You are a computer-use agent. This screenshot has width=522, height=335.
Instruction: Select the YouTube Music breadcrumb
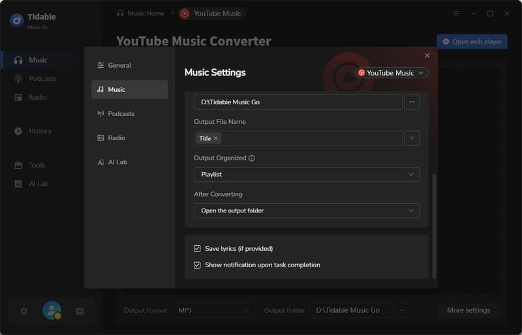click(x=211, y=13)
